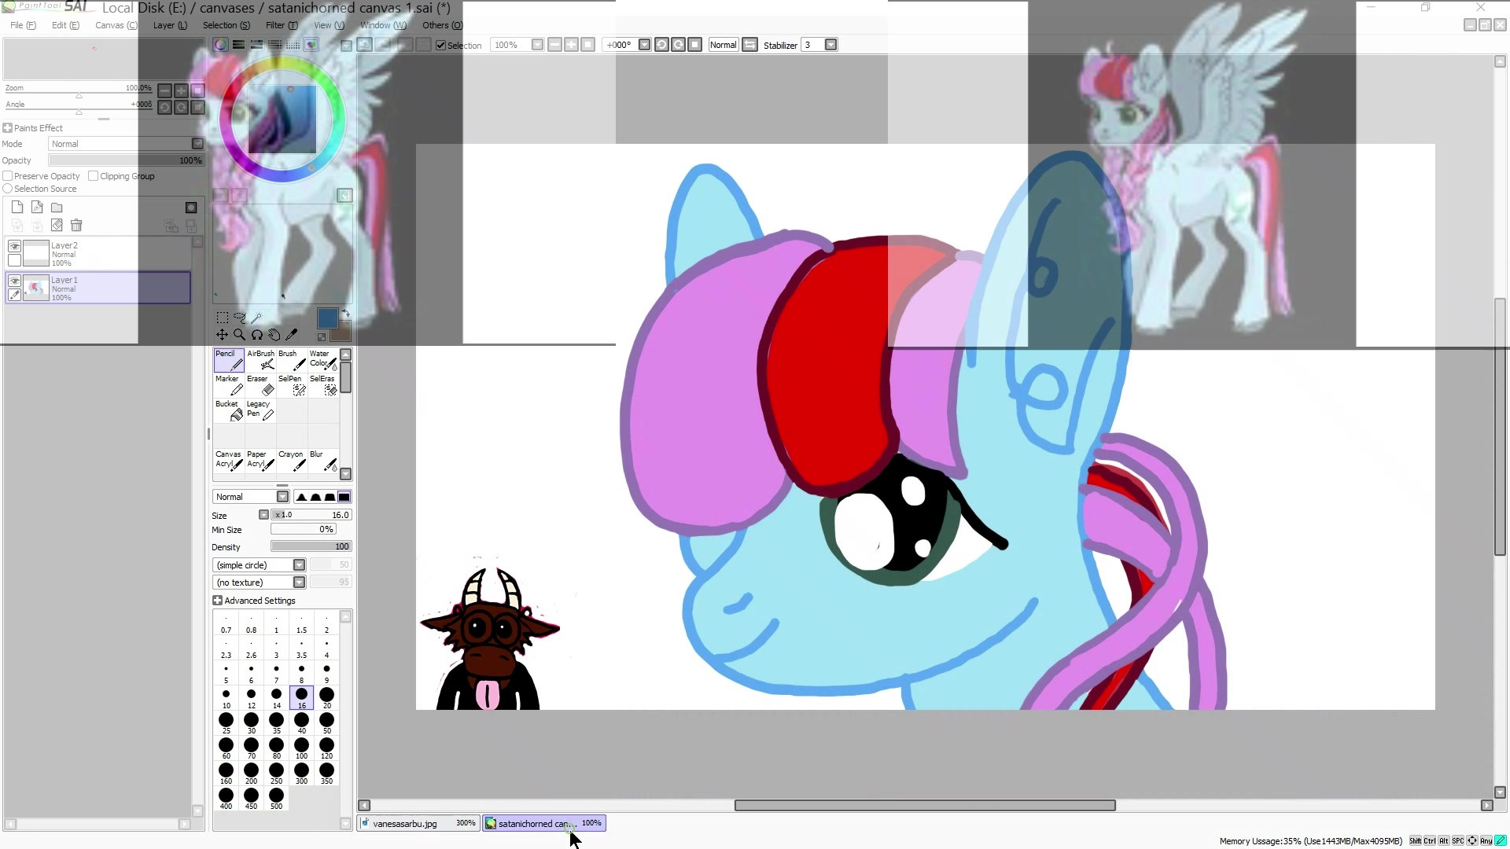Open the rotation angle +000° dropdown
Screen dimensions: 1510x849
(644, 45)
